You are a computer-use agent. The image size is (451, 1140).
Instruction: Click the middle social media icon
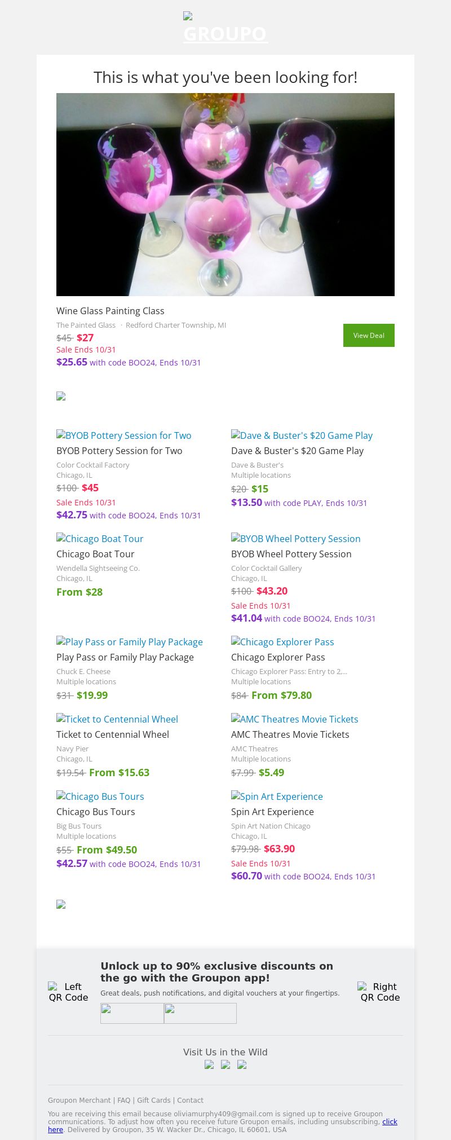pyautogui.click(x=225, y=1064)
